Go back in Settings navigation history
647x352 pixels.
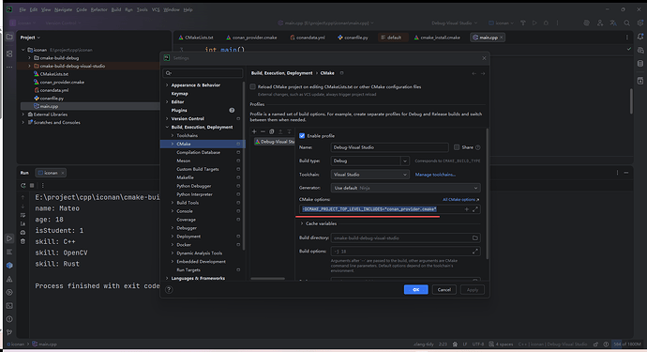coord(474,73)
